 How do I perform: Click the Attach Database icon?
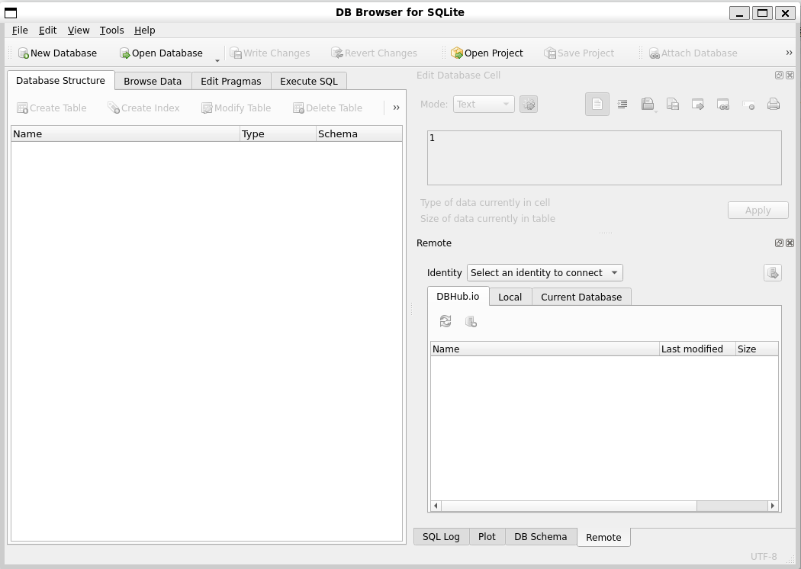693,53
